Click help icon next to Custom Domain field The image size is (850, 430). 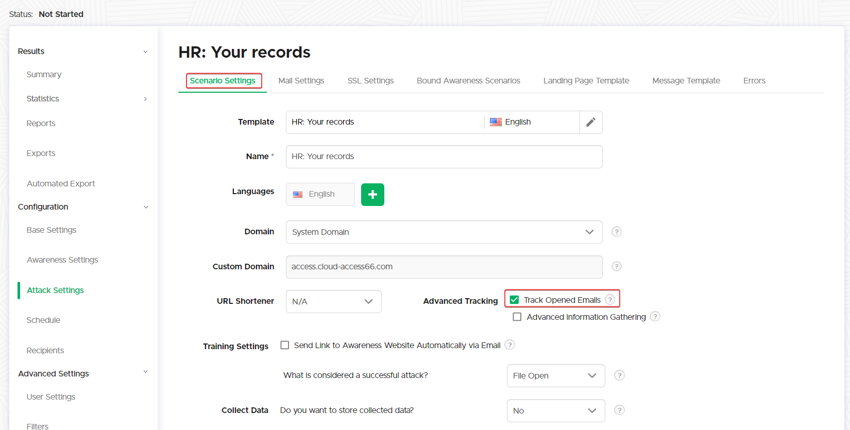[x=616, y=266]
